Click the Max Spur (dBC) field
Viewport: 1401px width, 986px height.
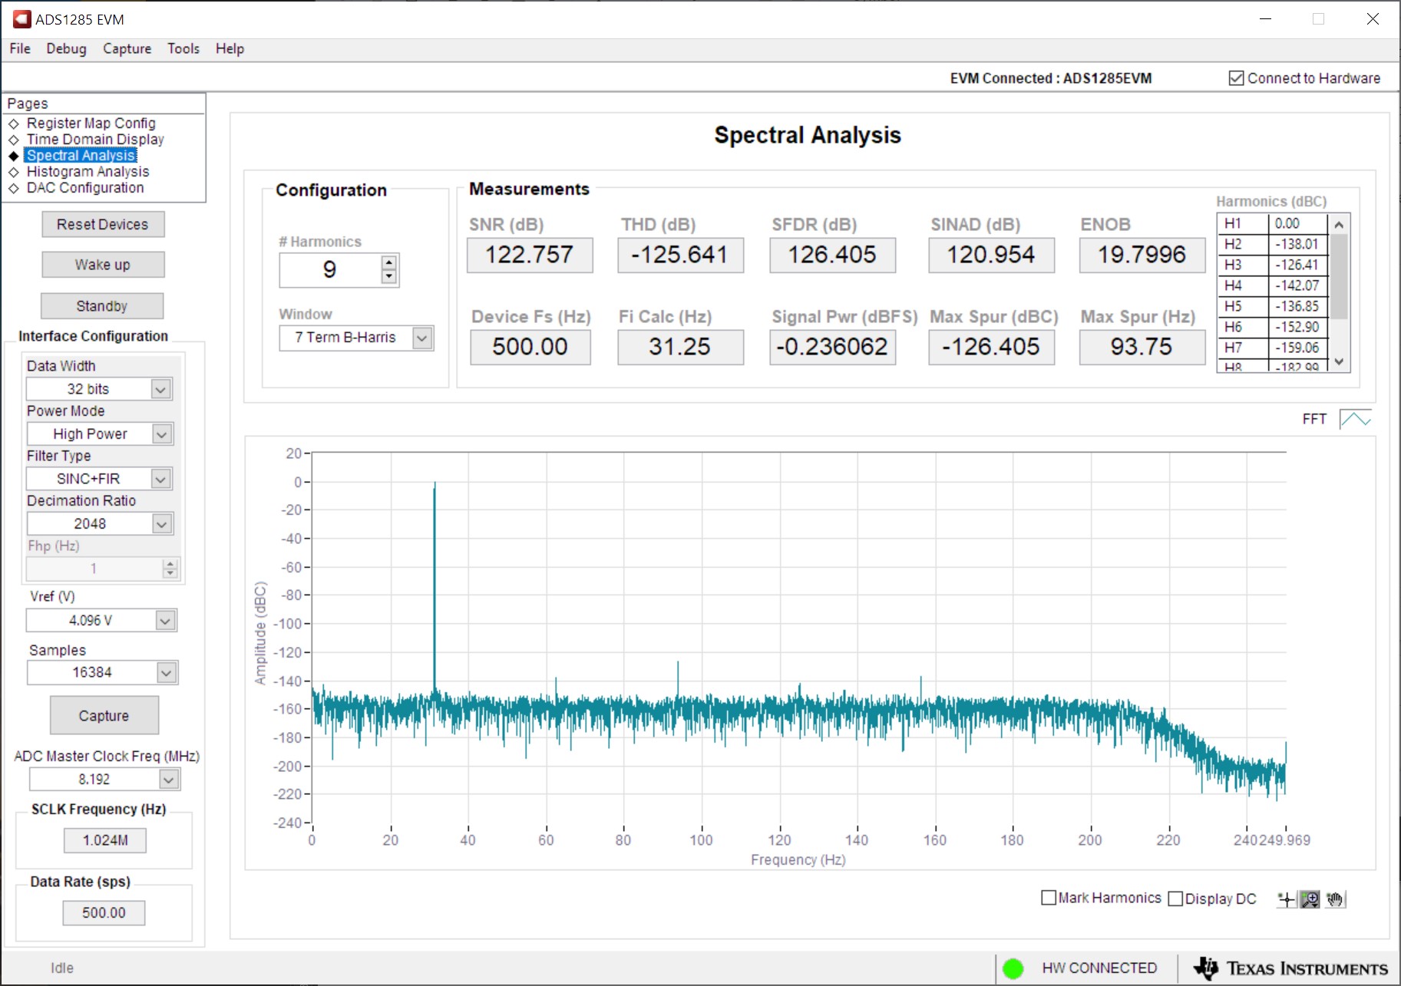coord(991,347)
